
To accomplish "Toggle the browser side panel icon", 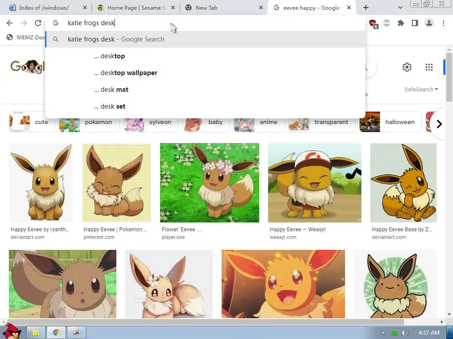I will [415, 23].
